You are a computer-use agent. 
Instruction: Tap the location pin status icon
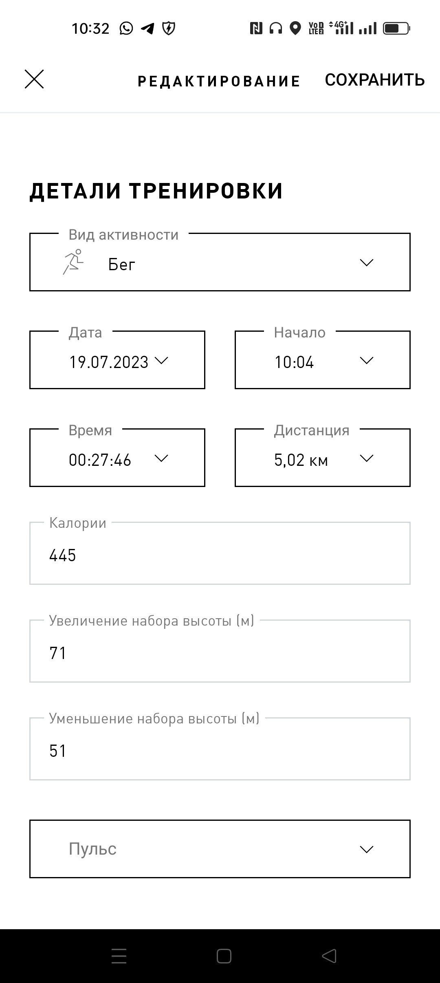click(x=295, y=28)
